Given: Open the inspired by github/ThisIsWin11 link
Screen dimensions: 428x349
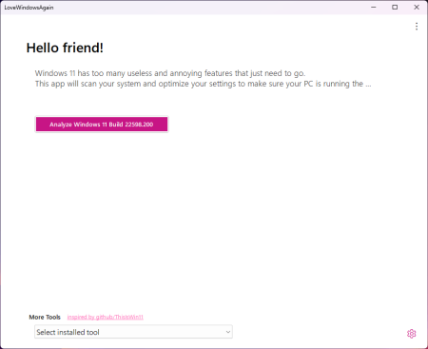Looking at the screenshot, I should click(106, 317).
